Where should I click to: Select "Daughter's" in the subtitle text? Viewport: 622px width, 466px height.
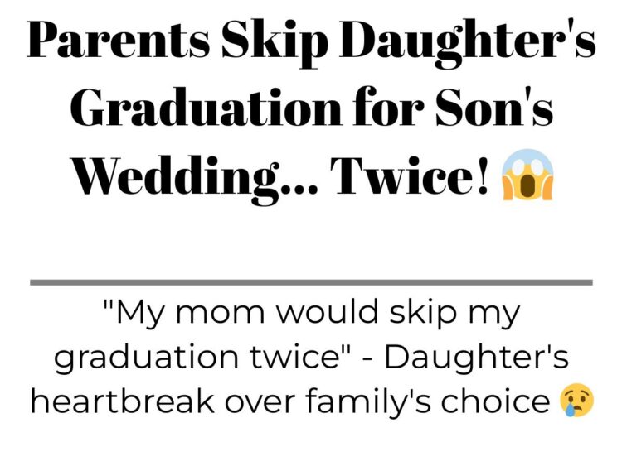coord(477,357)
